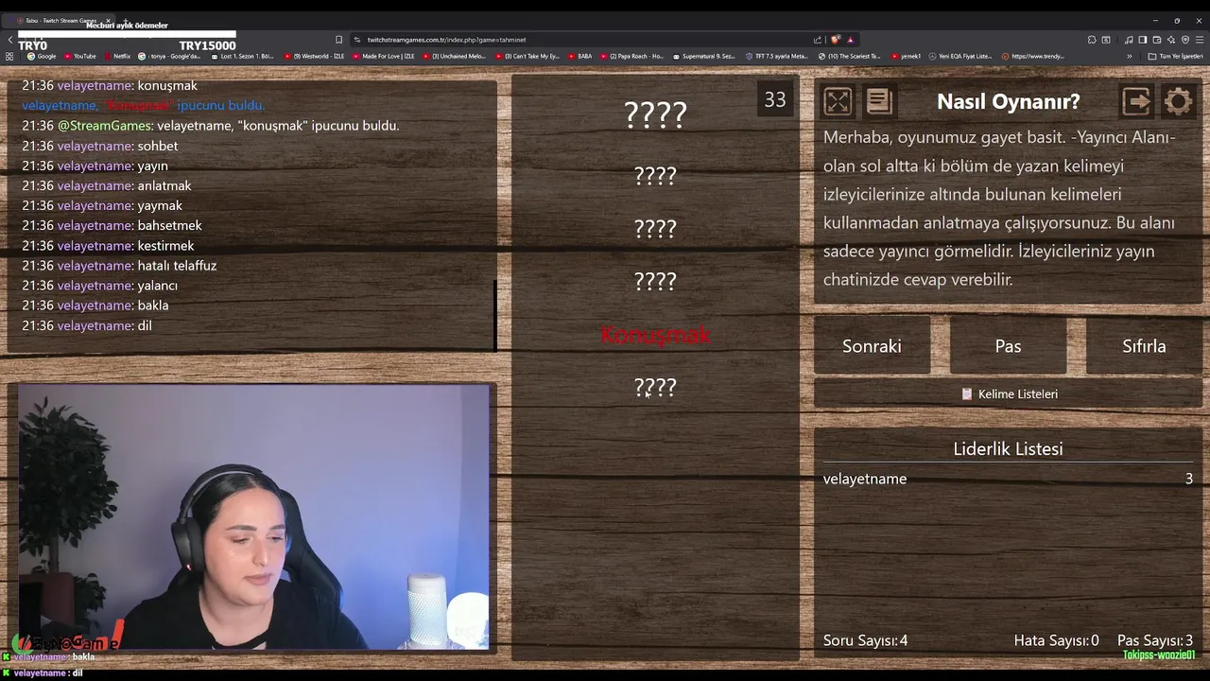Click the music note media control icon
The height and width of the screenshot is (681, 1210).
[x=1129, y=40]
